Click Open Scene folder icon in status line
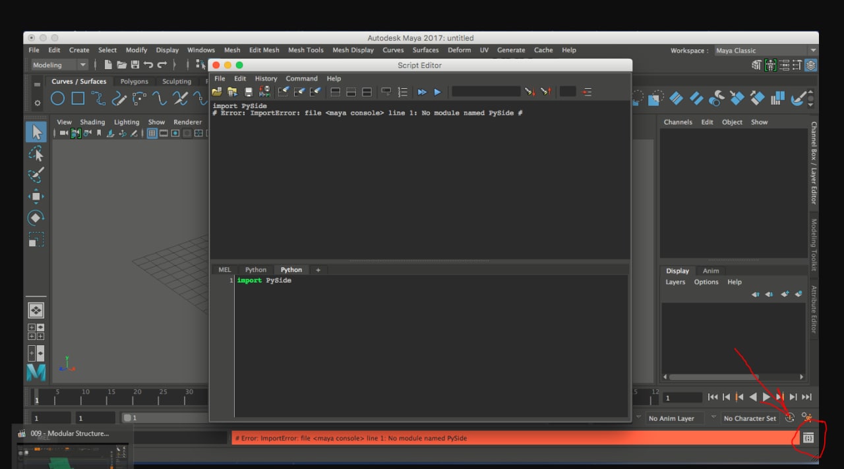Image resolution: width=844 pixels, height=469 pixels. (x=121, y=65)
